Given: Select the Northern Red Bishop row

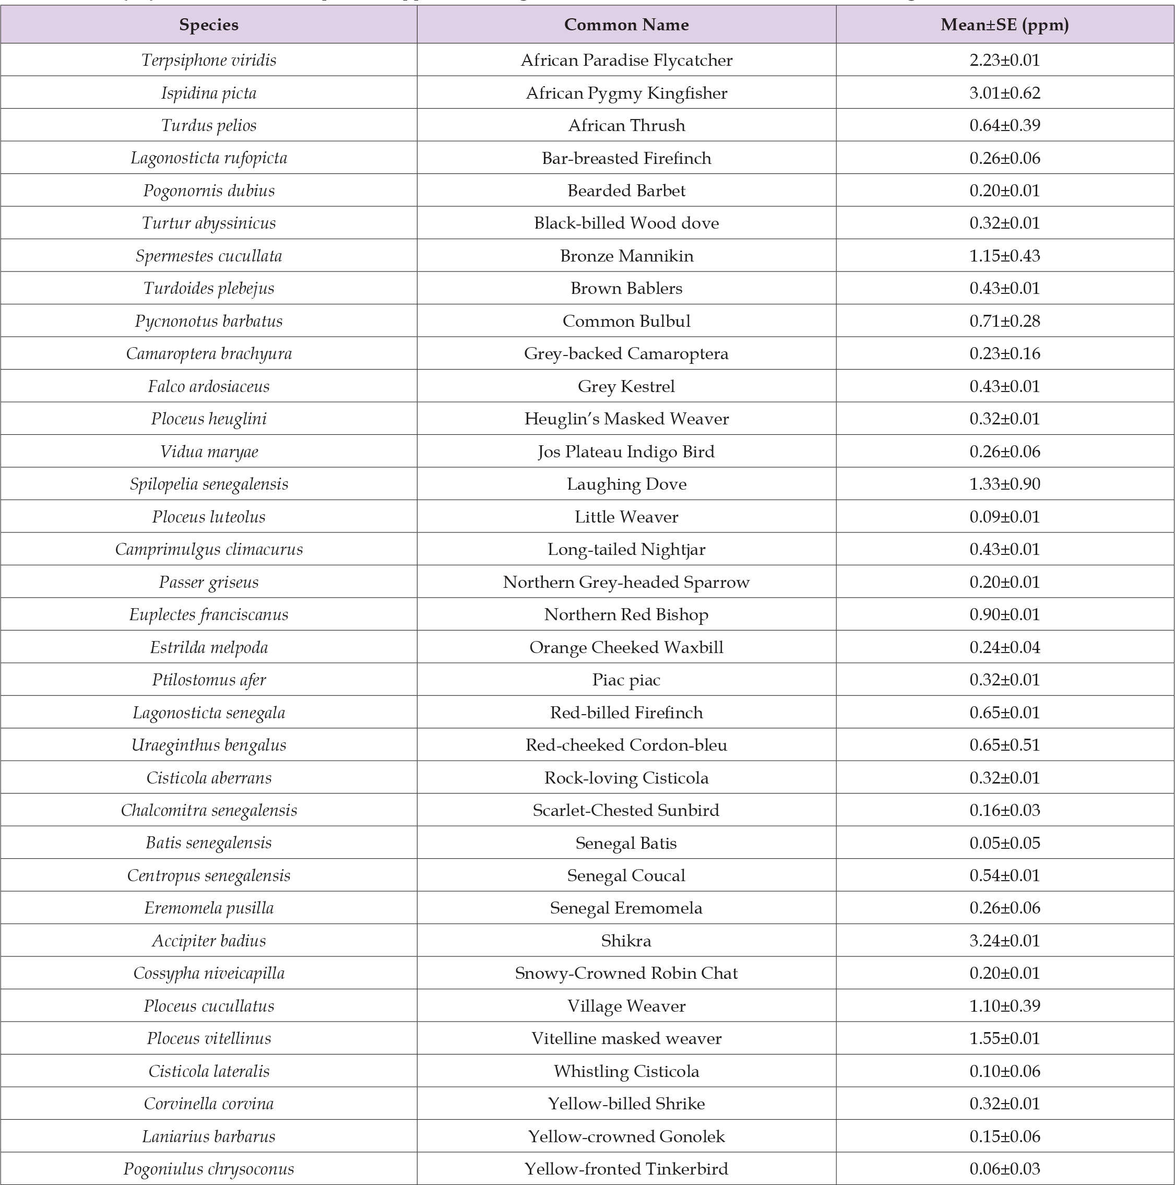Looking at the screenshot, I should coord(626,614).
